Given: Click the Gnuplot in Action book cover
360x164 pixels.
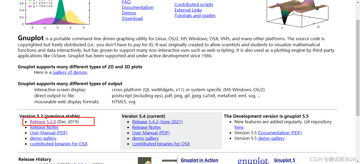Looking at the screenshot, I should 157,161.
